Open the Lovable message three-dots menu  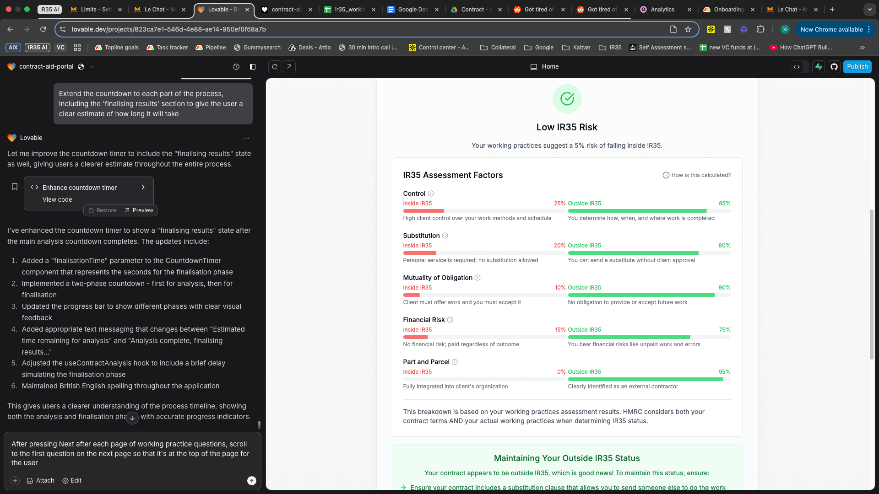(246, 138)
